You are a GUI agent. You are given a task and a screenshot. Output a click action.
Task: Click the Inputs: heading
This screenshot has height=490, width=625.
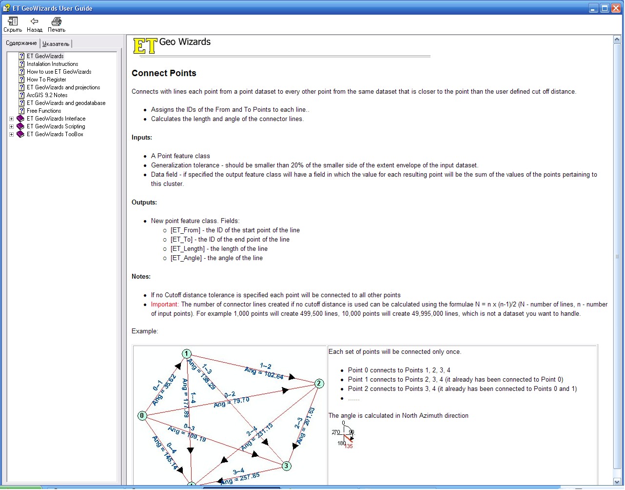click(142, 138)
